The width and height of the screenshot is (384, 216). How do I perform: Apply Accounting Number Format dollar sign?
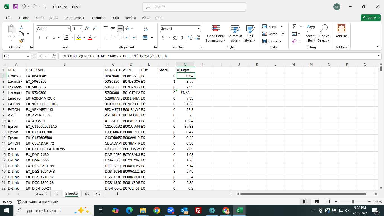coord(163,38)
